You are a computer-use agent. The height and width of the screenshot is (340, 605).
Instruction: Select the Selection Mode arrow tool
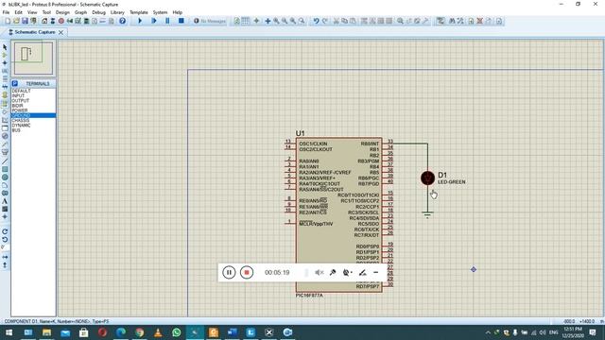pos(5,47)
